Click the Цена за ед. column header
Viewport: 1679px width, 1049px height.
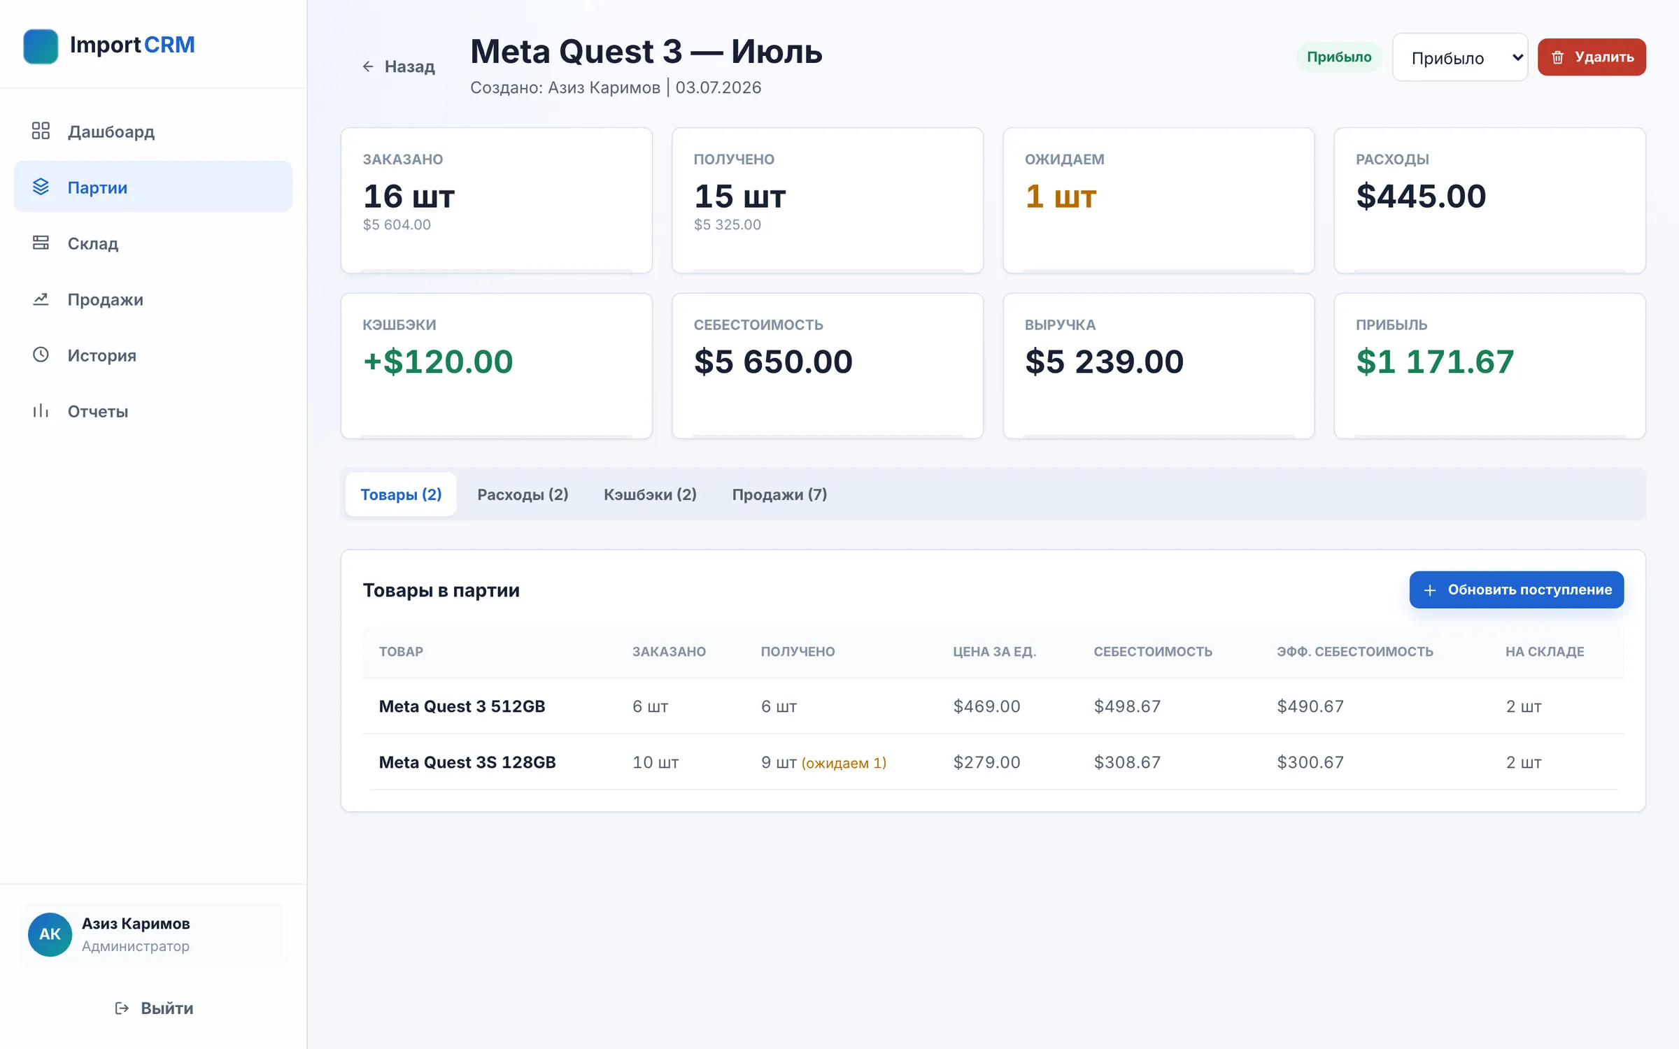994,652
